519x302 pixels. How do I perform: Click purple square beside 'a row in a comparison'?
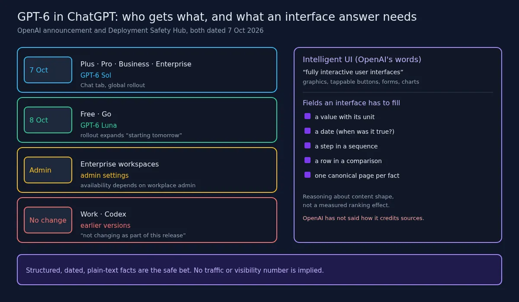tap(308, 160)
